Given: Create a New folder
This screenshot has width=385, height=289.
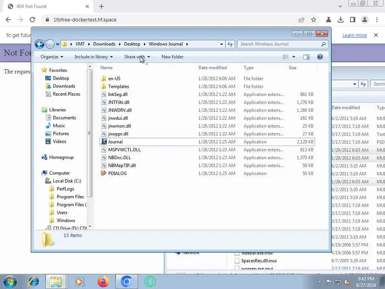Looking at the screenshot, I should pos(173,57).
